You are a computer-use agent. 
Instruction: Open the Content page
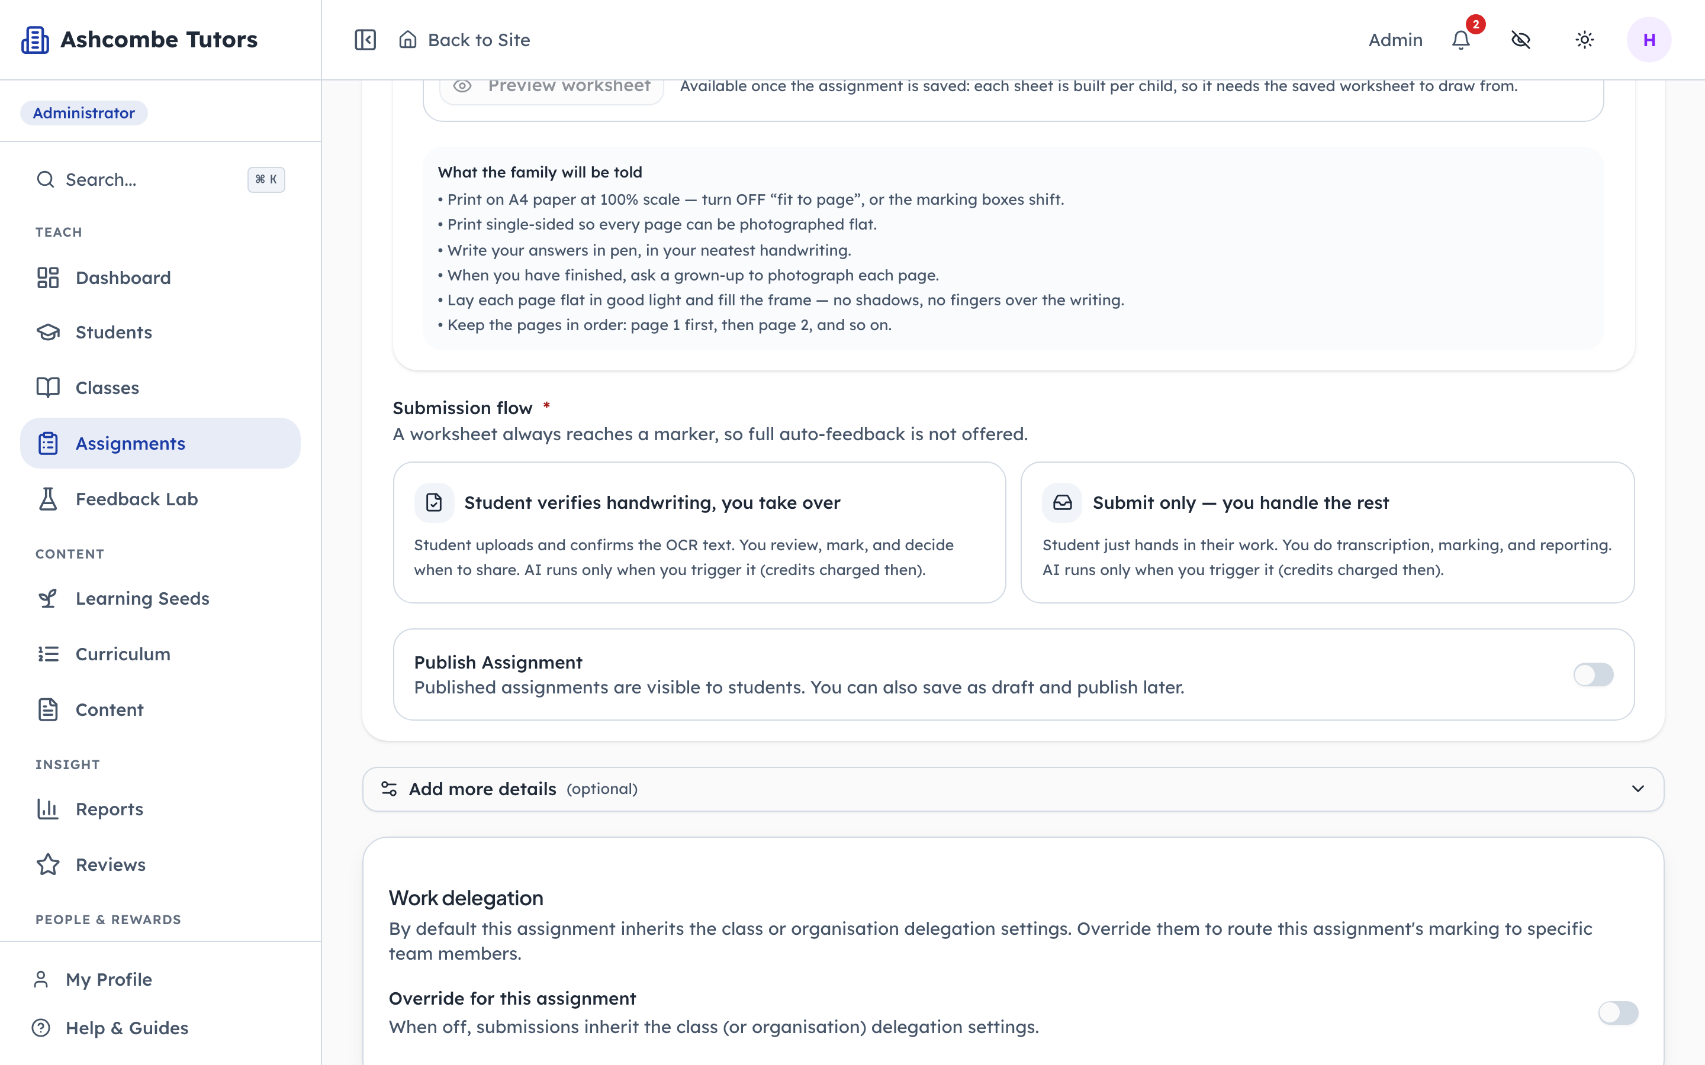pyautogui.click(x=160, y=709)
